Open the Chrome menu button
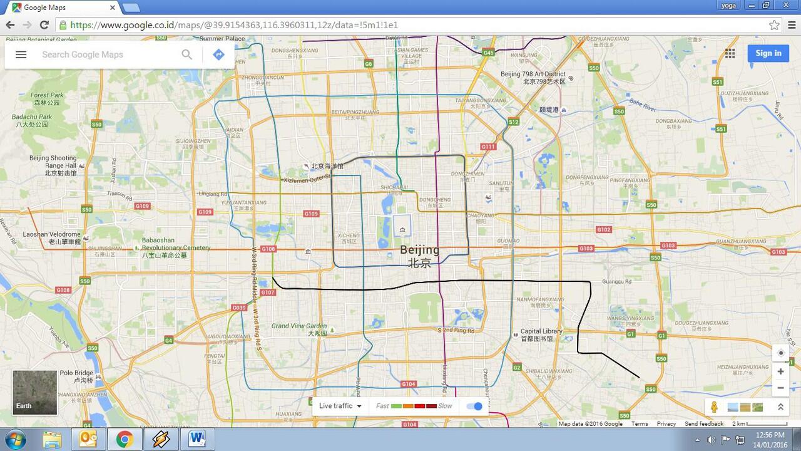The image size is (801, 451). pos(791,25)
